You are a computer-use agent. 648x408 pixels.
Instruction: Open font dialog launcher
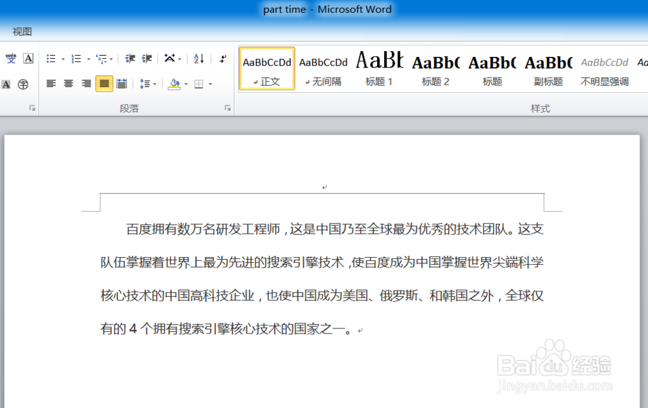pyautogui.click(x=32, y=108)
